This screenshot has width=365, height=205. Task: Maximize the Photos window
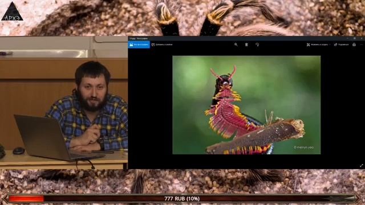tap(355, 38)
